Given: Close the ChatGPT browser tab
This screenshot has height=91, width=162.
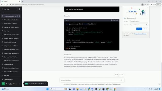Looking at the screenshot, I should tap(19, 2).
